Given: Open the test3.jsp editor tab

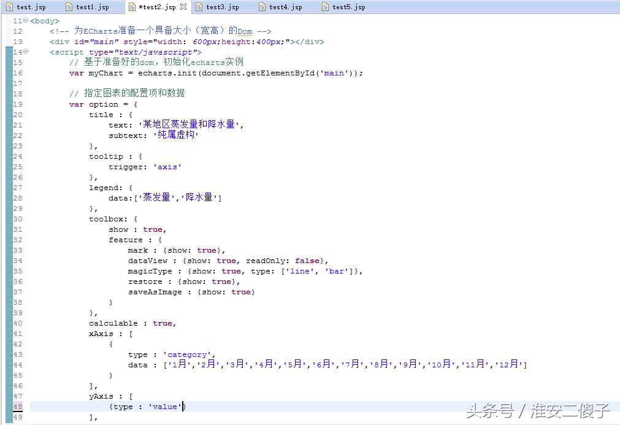Looking at the screenshot, I should point(218,7).
